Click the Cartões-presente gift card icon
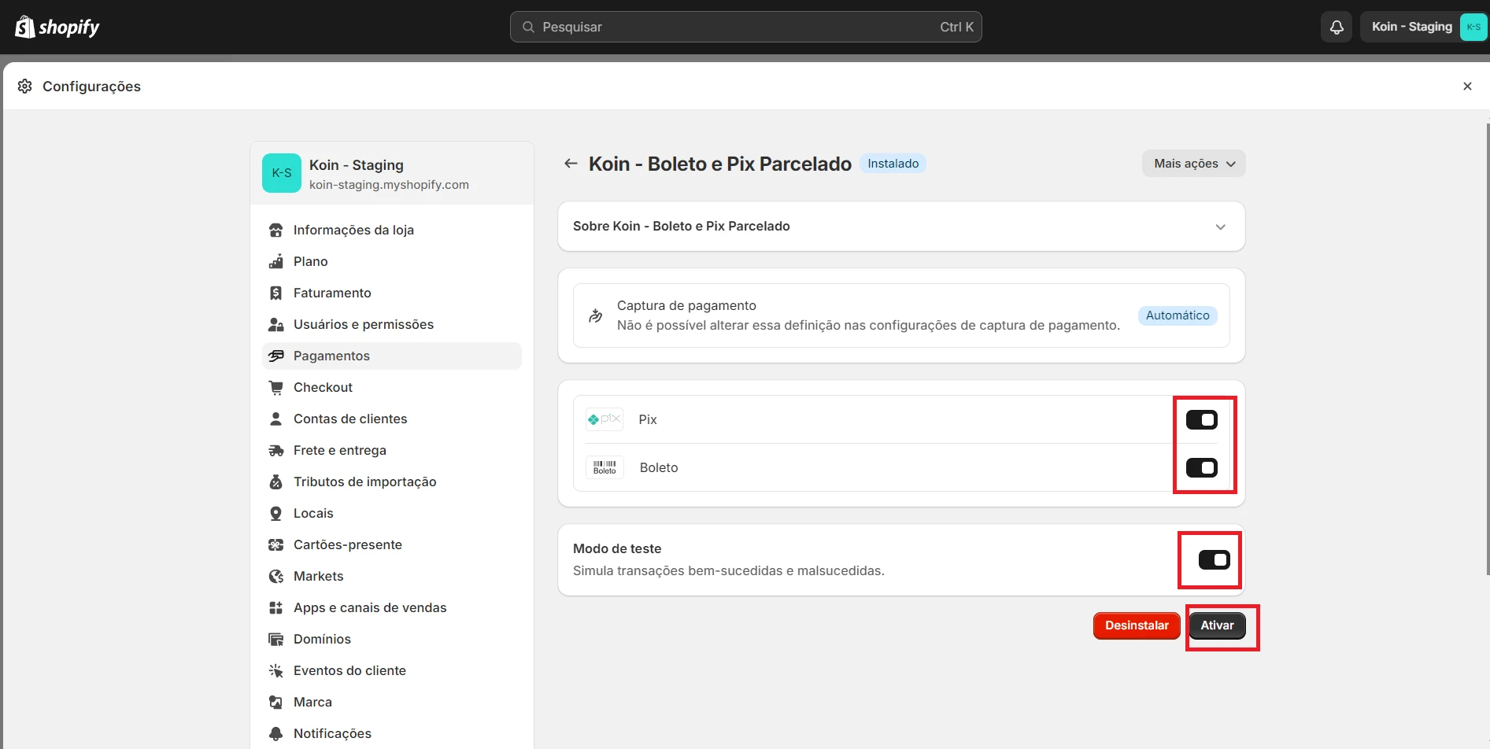The height and width of the screenshot is (749, 1490). pos(275,544)
